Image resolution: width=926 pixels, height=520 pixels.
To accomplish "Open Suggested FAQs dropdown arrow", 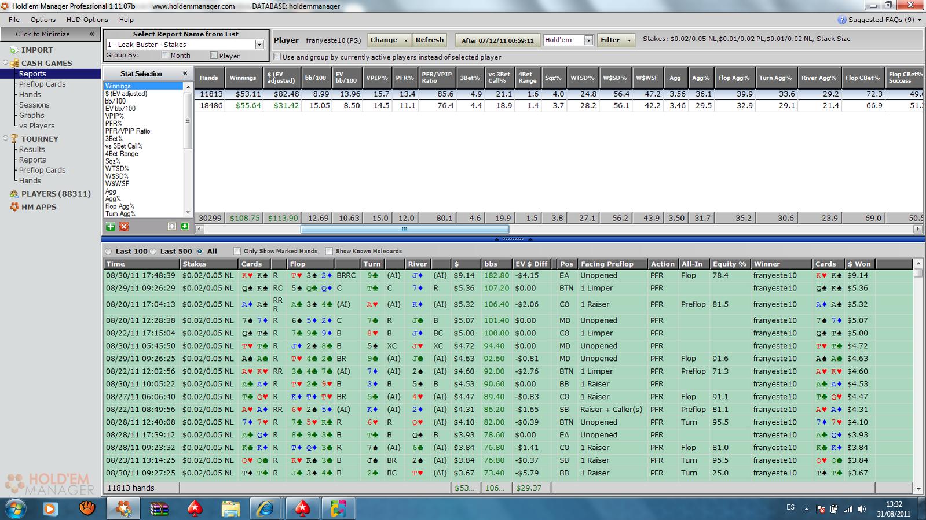I will [919, 20].
